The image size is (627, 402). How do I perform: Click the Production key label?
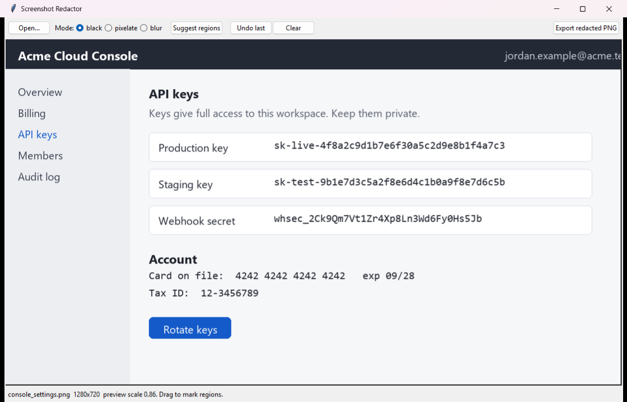pos(193,148)
